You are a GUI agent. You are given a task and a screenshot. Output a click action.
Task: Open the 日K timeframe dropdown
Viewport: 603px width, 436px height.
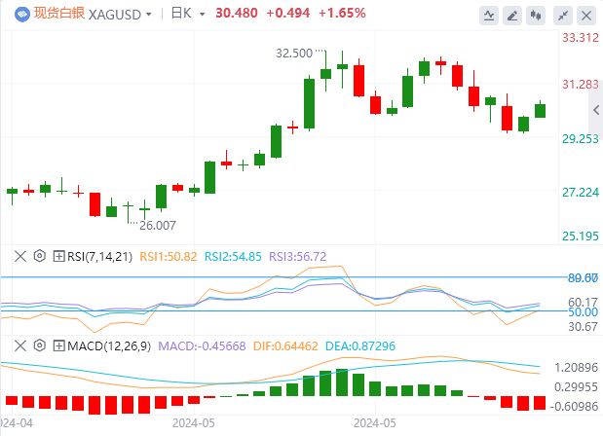pyautogui.click(x=202, y=15)
